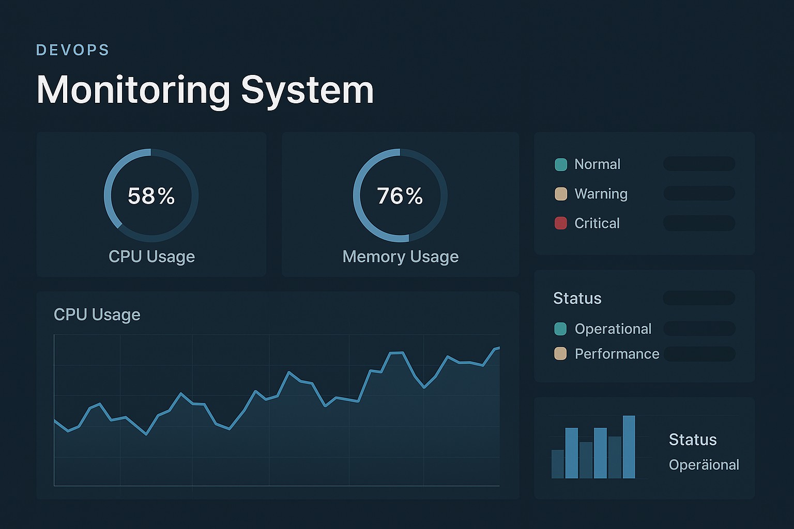794x529 pixels.
Task: Open the CPU Usage chart options
Action: (x=97, y=314)
